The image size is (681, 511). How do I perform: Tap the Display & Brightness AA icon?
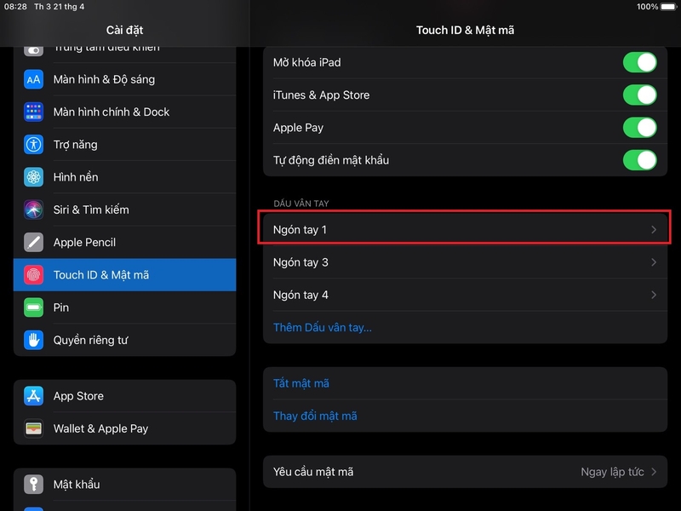33,79
